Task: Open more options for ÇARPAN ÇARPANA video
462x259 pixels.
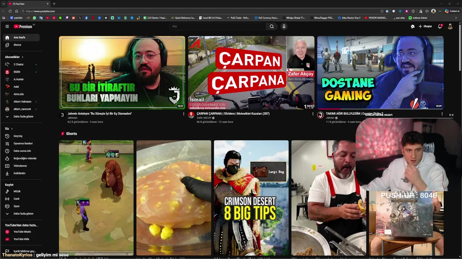Action: (313, 114)
